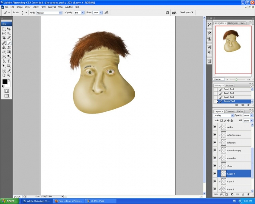Add layer style with fx icon
The height and width of the screenshot is (204, 255).
221,194
